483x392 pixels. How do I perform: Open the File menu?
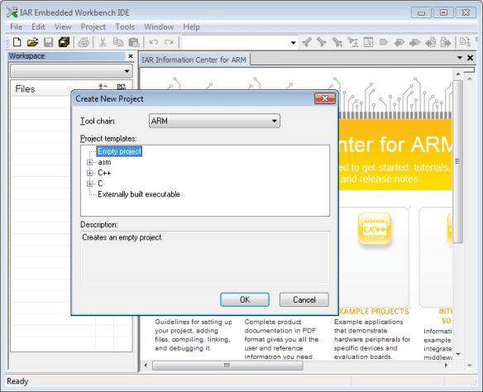16,26
